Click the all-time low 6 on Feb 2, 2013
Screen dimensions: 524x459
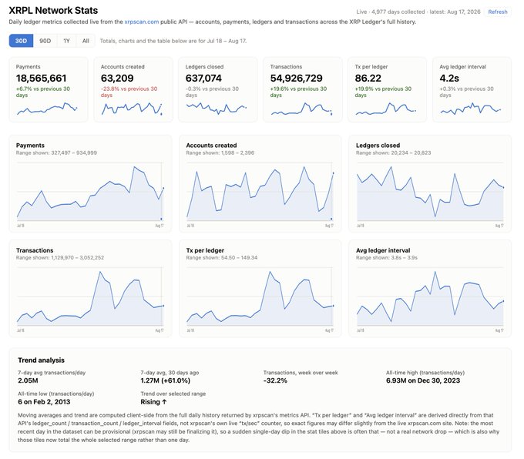point(44,402)
